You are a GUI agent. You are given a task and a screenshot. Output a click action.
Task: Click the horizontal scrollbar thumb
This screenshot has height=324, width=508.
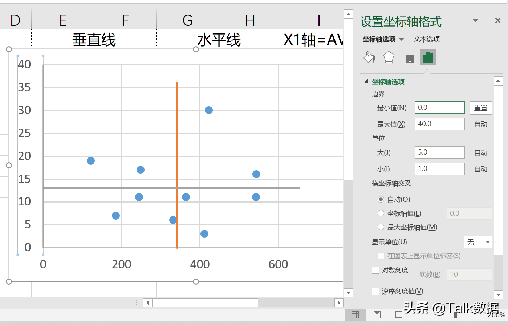tap(205, 303)
